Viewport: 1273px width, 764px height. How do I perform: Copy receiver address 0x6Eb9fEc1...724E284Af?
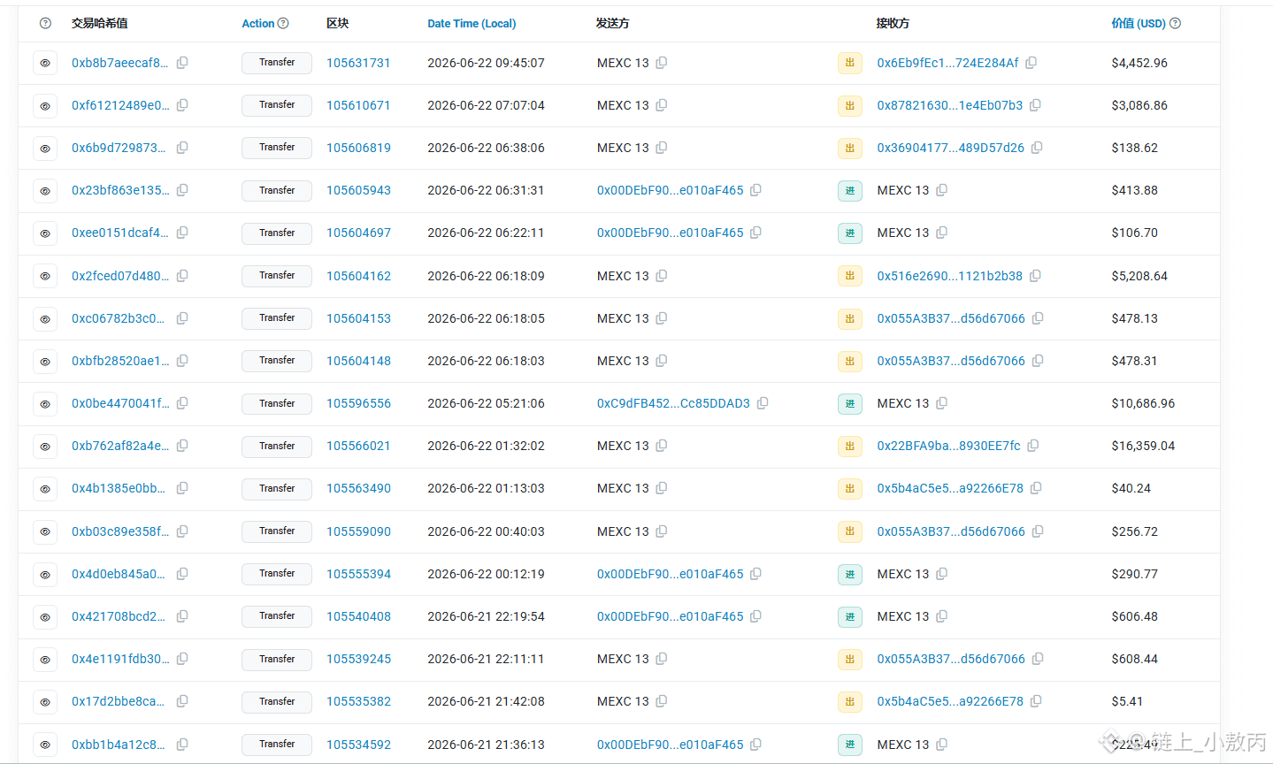pyautogui.click(x=1031, y=63)
